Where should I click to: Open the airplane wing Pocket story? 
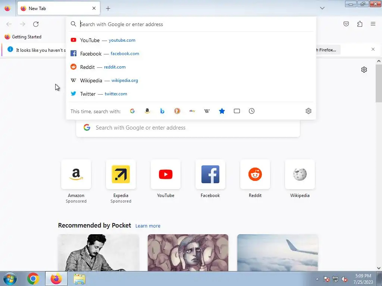click(278, 252)
